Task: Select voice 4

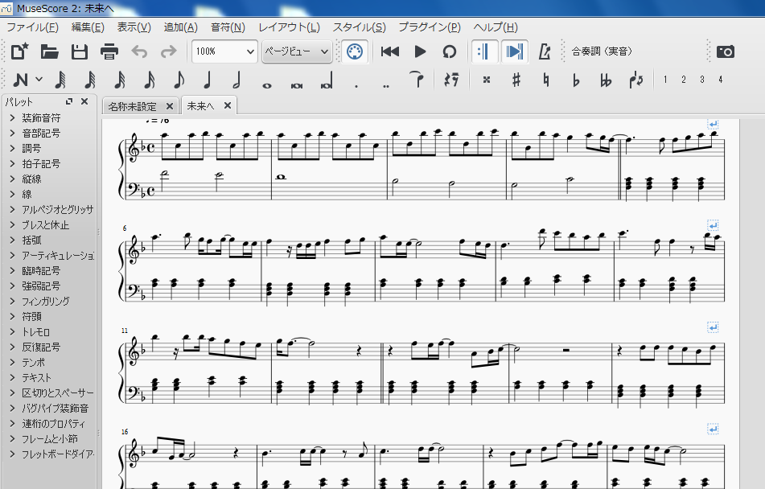Action: pos(721,80)
